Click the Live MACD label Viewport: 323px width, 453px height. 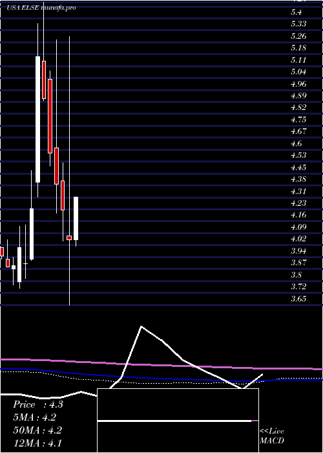pos(272,436)
